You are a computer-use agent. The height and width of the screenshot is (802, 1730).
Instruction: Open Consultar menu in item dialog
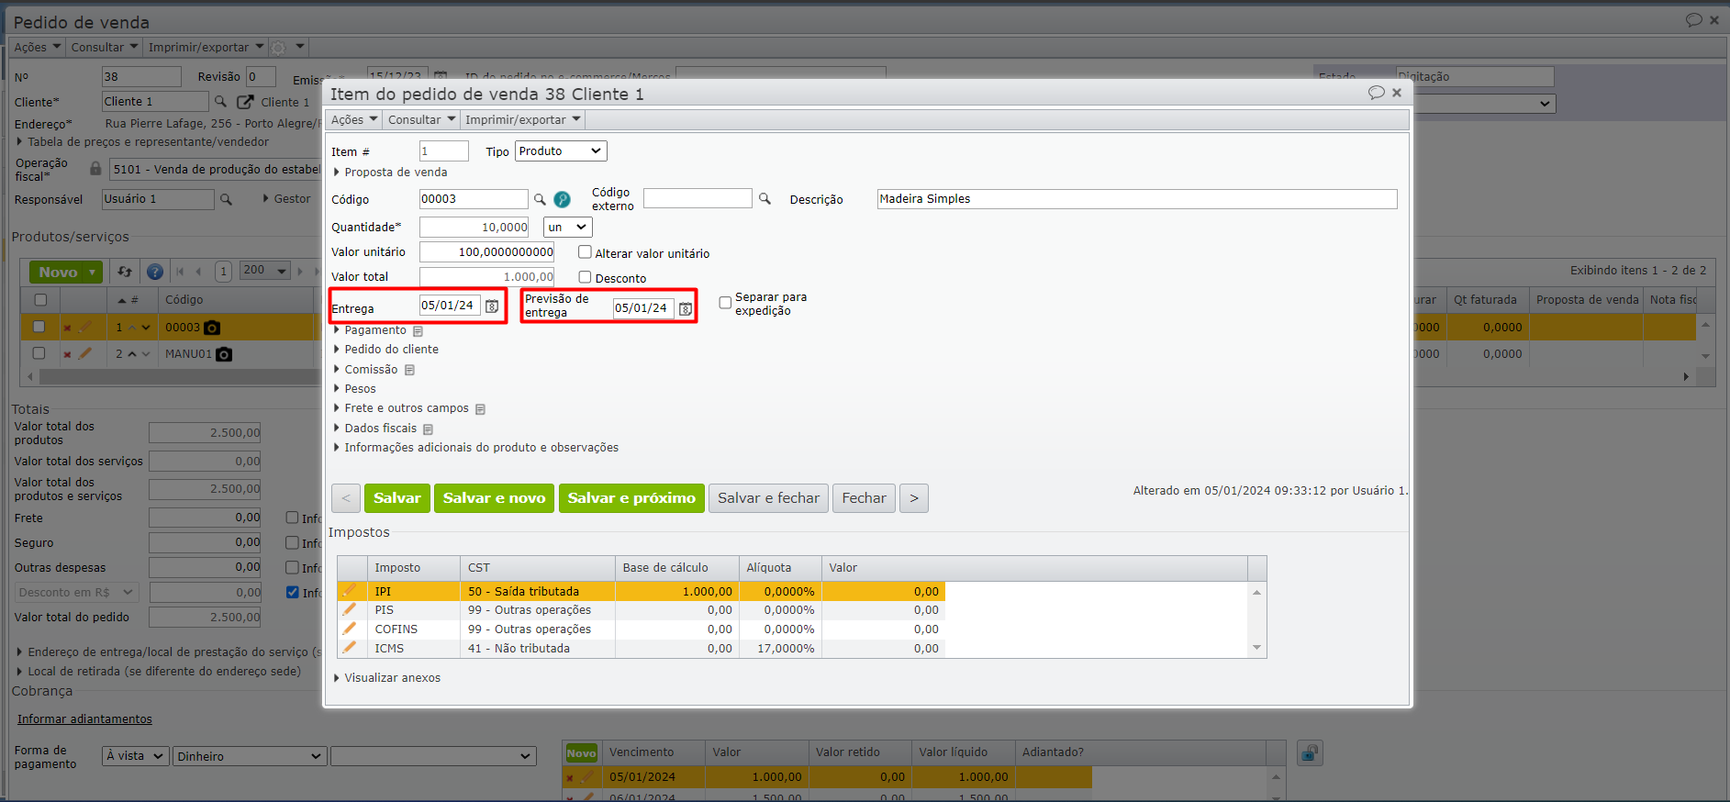421,120
